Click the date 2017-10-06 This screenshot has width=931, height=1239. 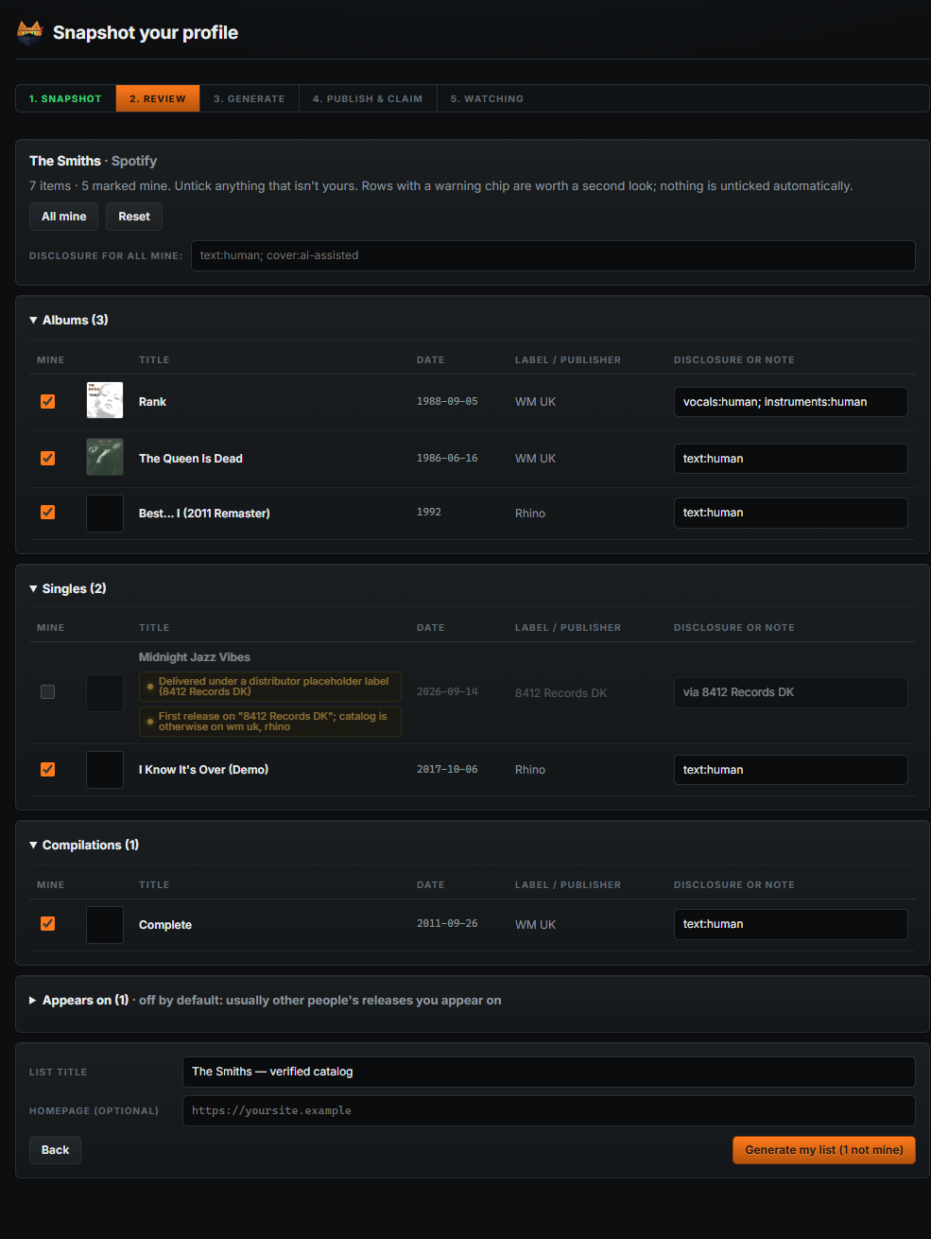pos(447,770)
